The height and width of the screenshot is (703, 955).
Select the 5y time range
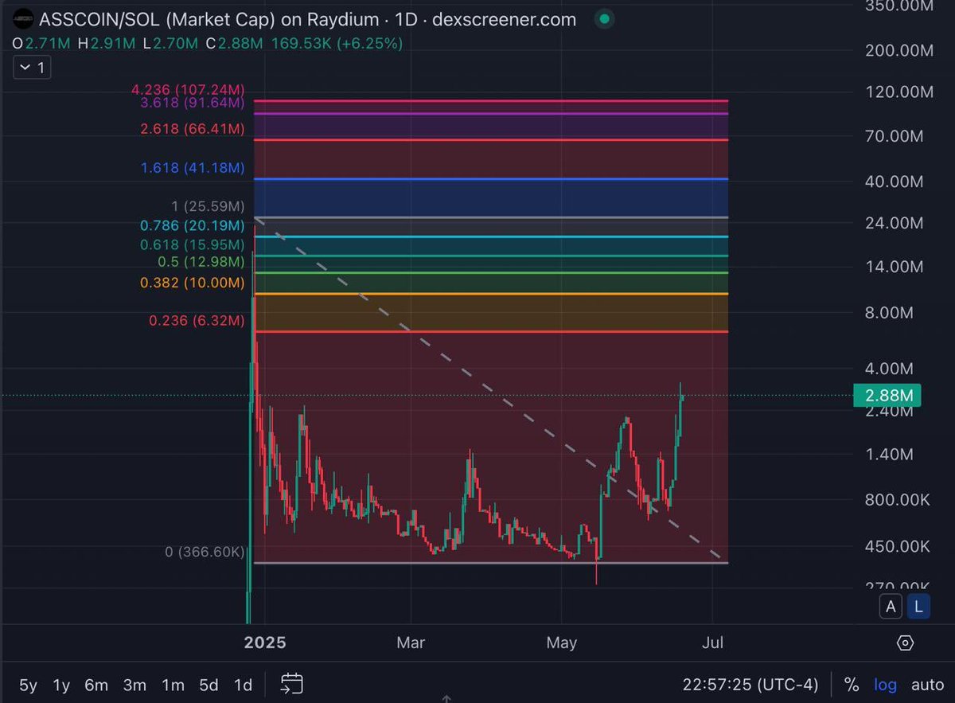coord(28,685)
